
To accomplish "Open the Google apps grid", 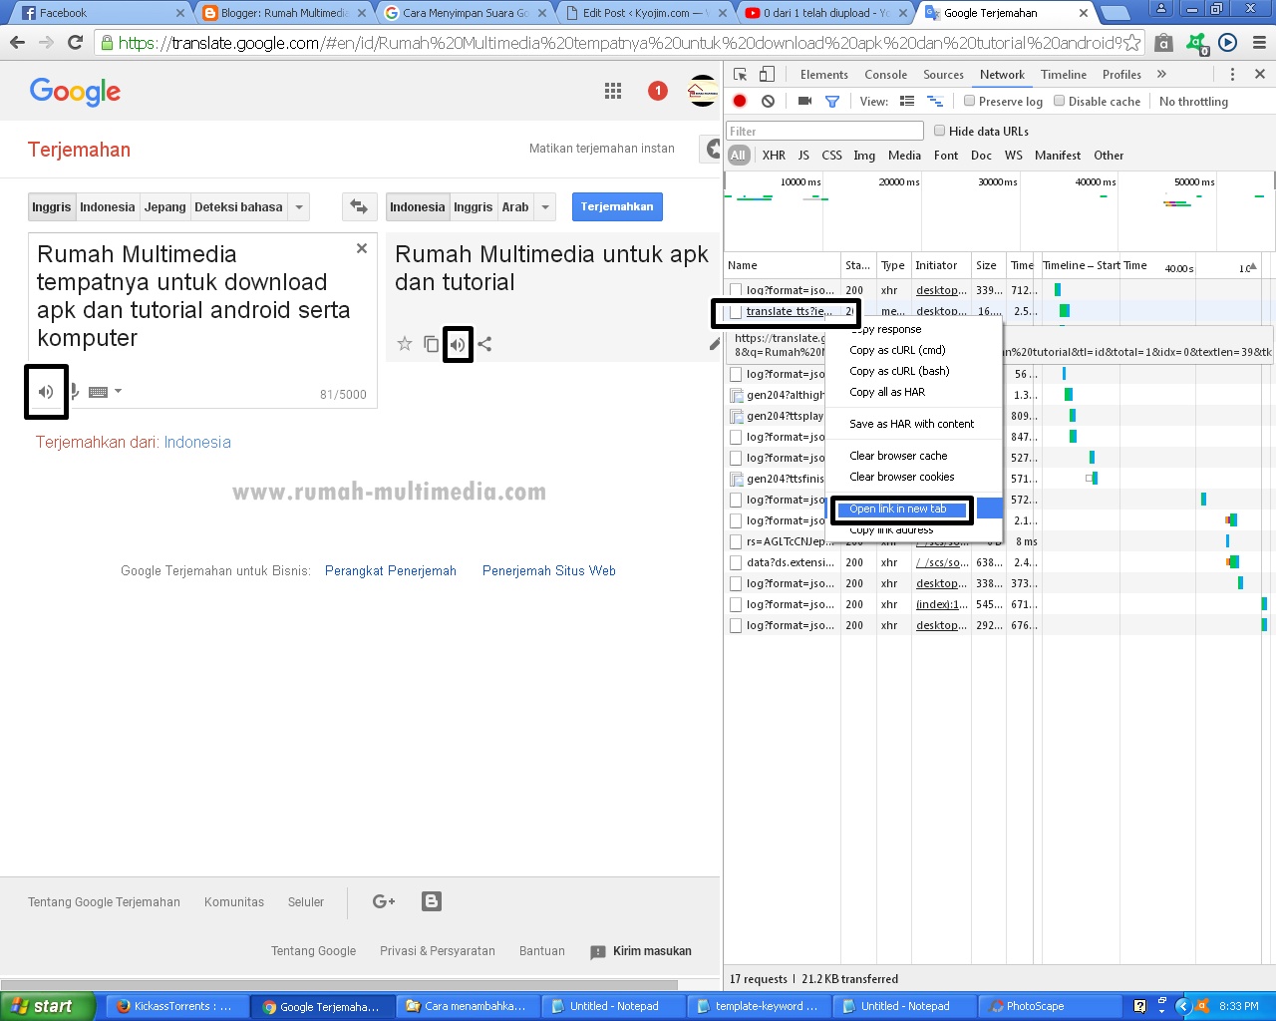I will pyautogui.click(x=613, y=91).
